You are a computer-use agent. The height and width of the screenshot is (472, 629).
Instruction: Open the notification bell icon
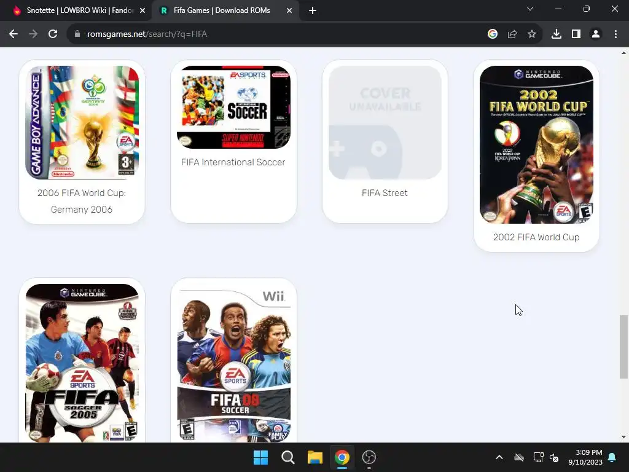tap(612, 457)
